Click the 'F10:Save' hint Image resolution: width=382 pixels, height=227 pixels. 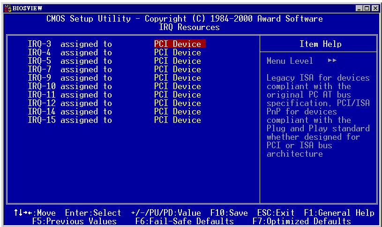[229, 213]
